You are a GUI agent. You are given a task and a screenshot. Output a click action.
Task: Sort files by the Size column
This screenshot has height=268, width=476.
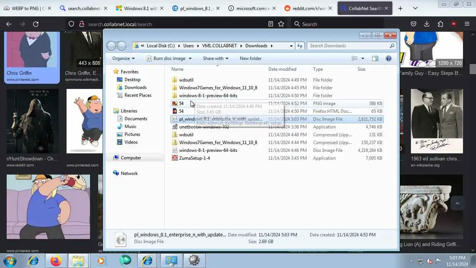pyautogui.click(x=370, y=69)
